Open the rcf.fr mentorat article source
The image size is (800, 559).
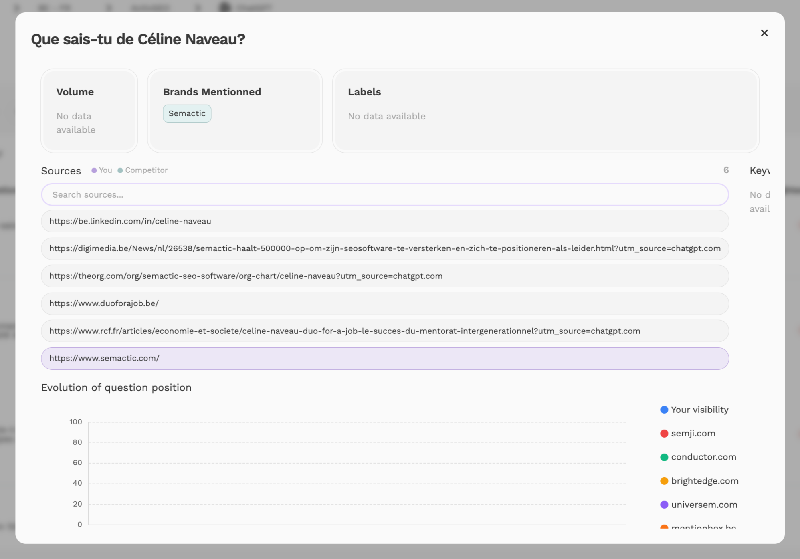[385, 331]
